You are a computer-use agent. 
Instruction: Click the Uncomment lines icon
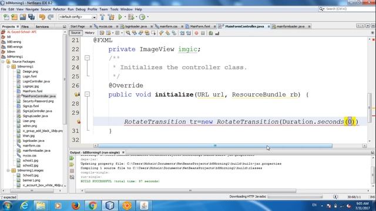(217, 33)
